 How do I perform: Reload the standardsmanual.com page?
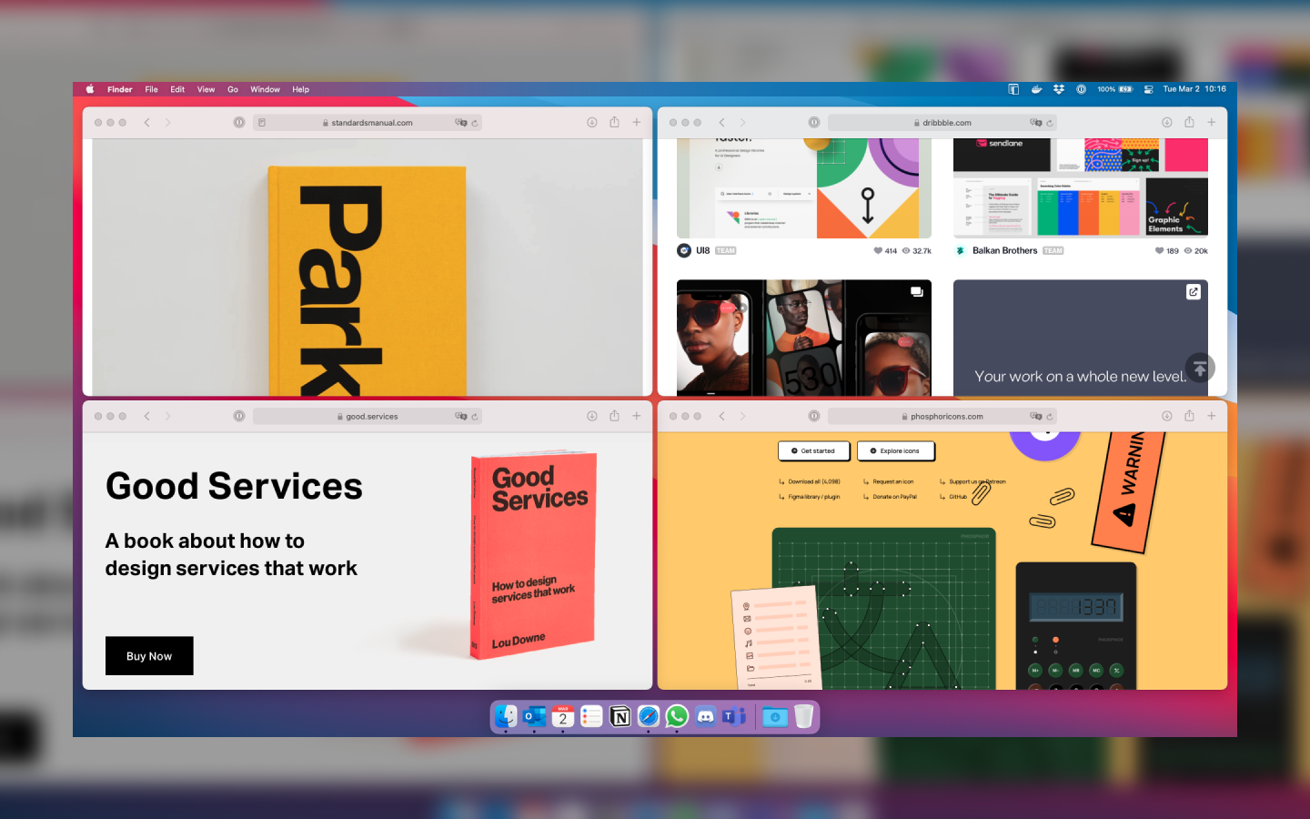pos(475,123)
